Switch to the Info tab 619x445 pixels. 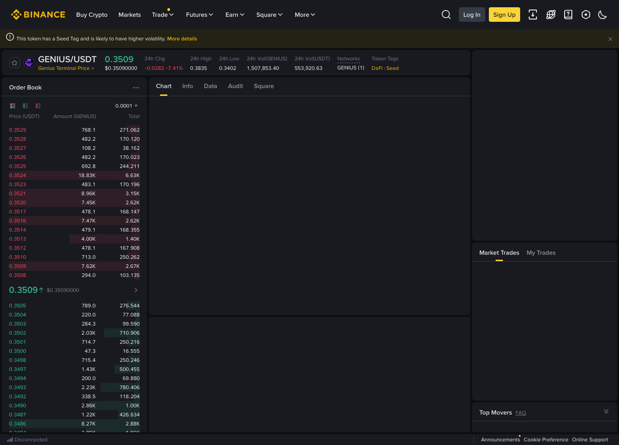[x=188, y=86]
